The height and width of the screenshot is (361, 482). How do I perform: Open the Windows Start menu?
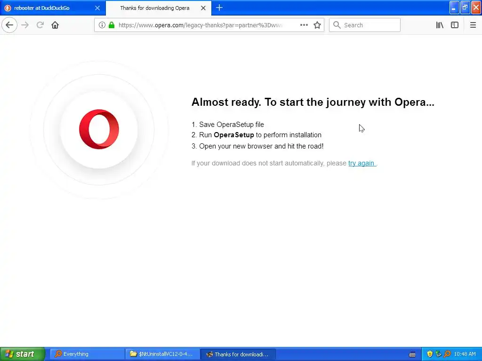pos(23,354)
